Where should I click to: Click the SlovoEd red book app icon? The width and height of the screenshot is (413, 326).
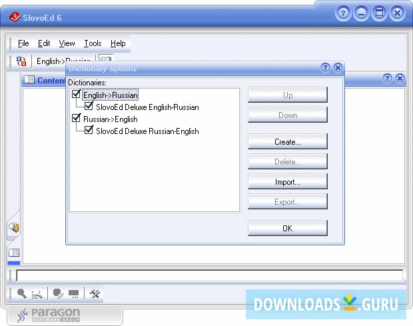click(x=15, y=17)
